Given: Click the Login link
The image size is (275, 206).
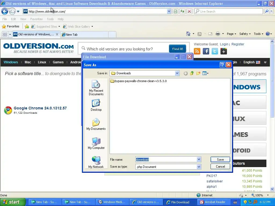Looking at the screenshot, I should [x=224, y=44].
